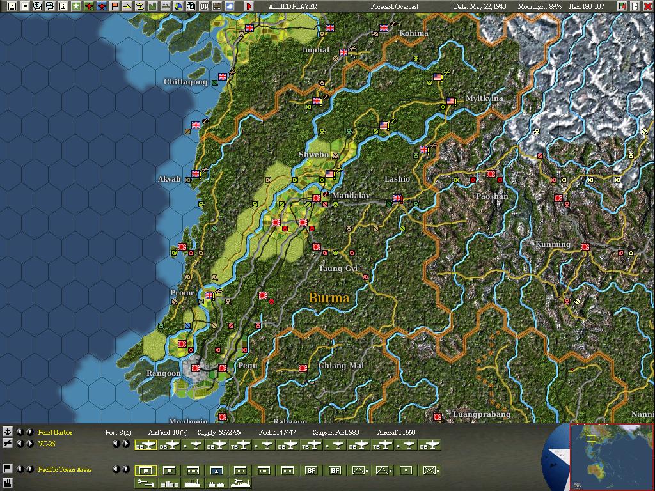The image size is (655, 491).
Task: Open the white star on green icon
Action: click(x=76, y=6)
